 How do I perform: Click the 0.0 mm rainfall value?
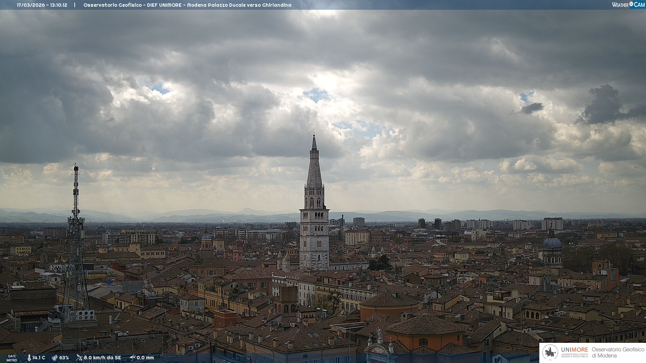[145, 358]
